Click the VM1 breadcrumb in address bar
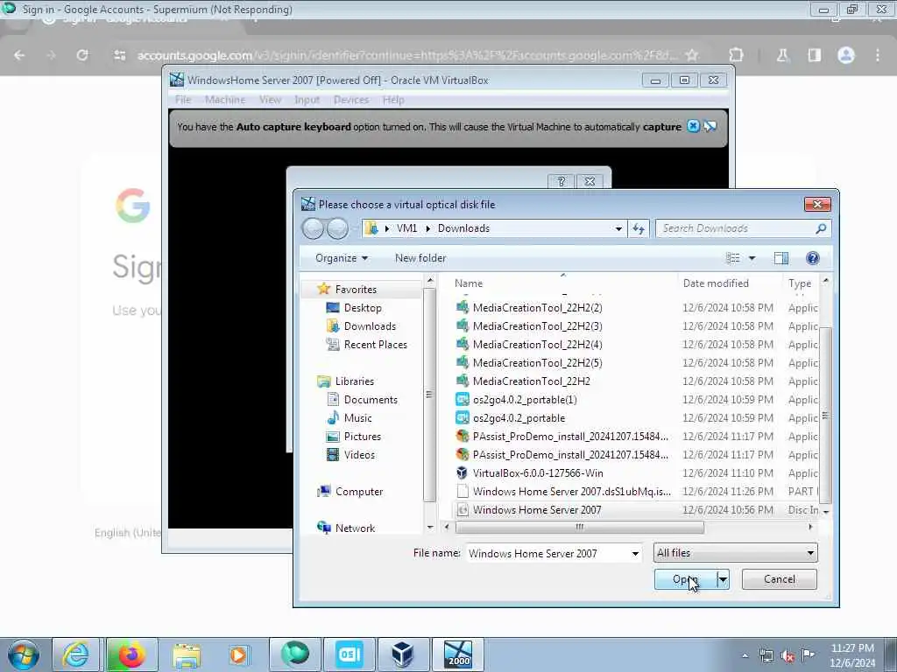 pos(406,228)
